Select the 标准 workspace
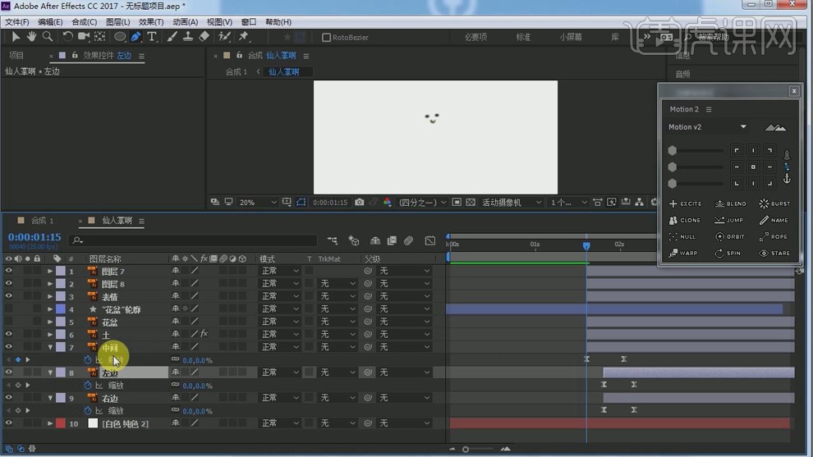The height and width of the screenshot is (457, 813). coord(523,37)
